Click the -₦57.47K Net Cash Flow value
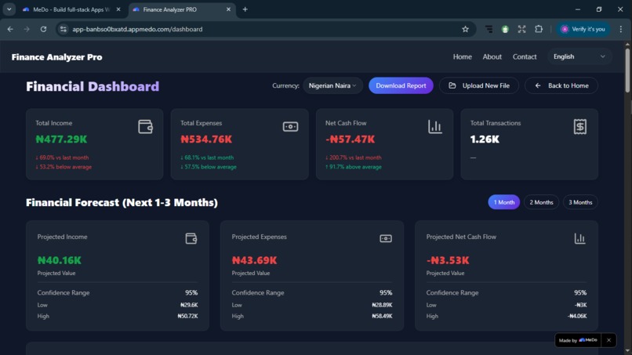 350,139
